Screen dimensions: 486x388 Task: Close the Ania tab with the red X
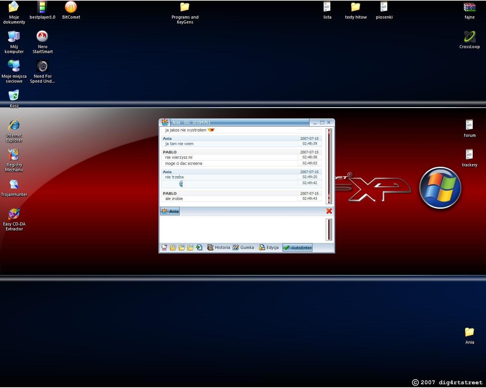(329, 211)
